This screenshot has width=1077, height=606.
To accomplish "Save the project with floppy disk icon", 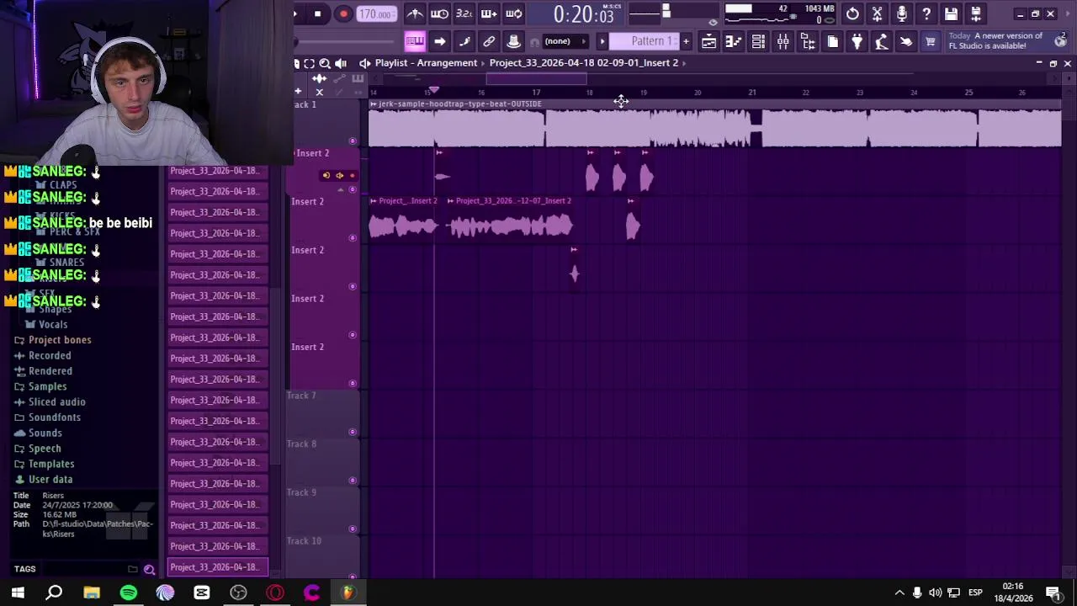I will 951,13.
